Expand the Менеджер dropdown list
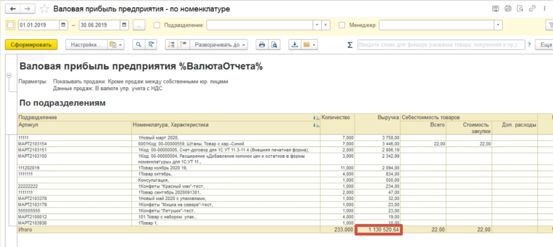This screenshot has height=247, width=553. (498, 25)
